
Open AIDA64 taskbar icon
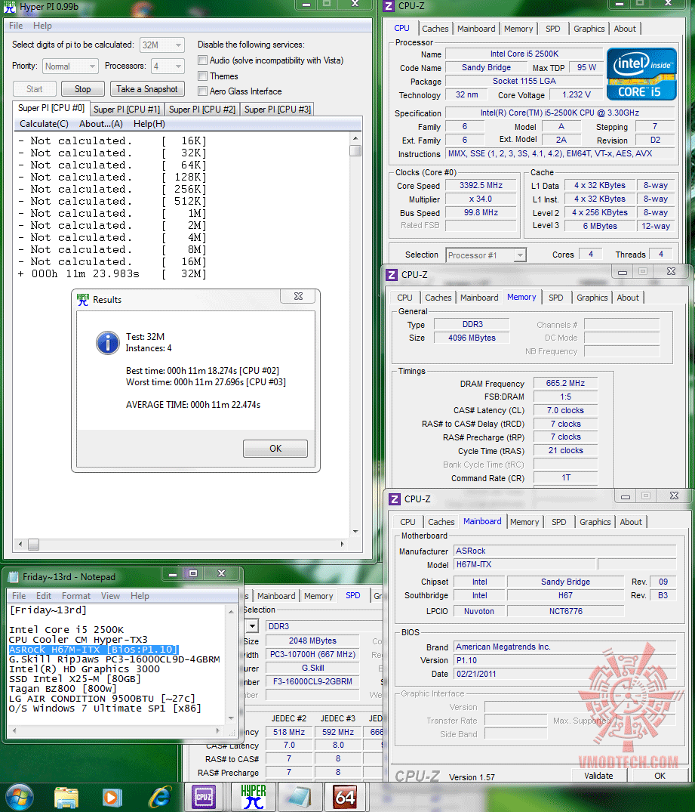click(345, 798)
